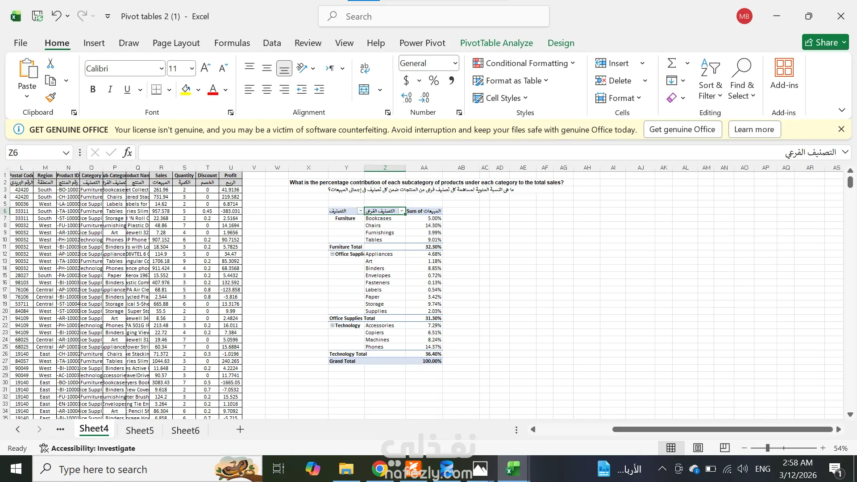Image resolution: width=857 pixels, height=482 pixels.
Task: Click the Merge & Center icon
Action: point(364,89)
